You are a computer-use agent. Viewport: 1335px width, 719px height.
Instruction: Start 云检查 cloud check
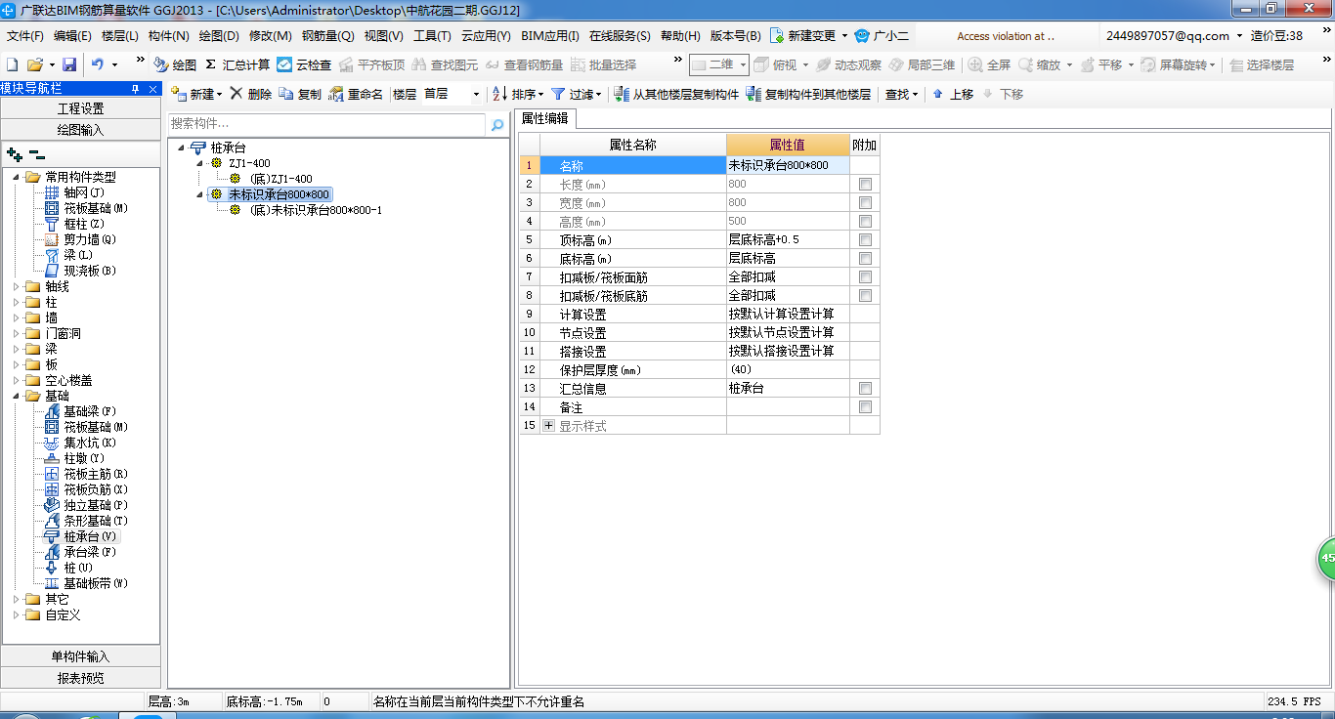pyautogui.click(x=304, y=64)
